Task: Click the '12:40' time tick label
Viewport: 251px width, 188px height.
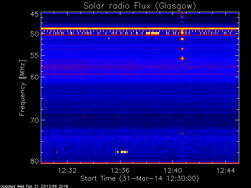Action: point(173,170)
